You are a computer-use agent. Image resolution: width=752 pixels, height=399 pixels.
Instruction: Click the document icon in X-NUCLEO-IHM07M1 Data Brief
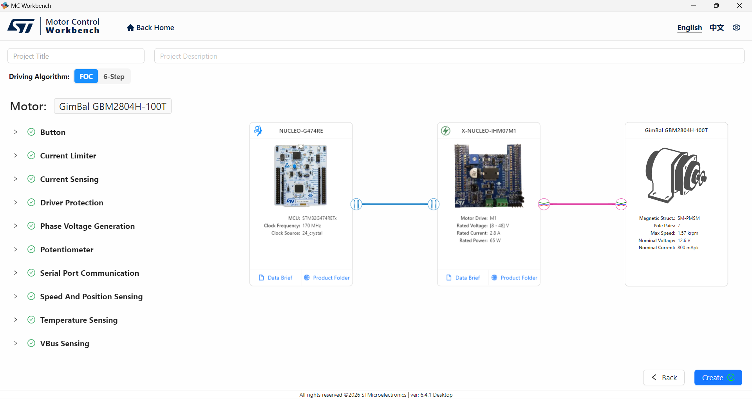pos(449,278)
